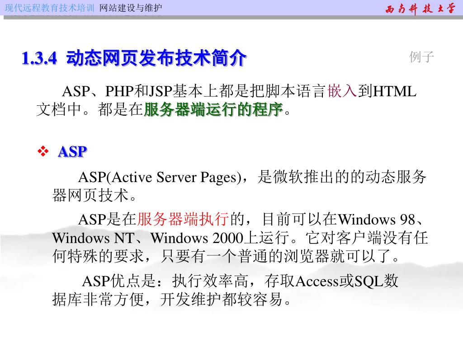Click text 只要有一个普通的浏览器就可以了
The height and width of the screenshot is (347, 463).
click(276, 256)
